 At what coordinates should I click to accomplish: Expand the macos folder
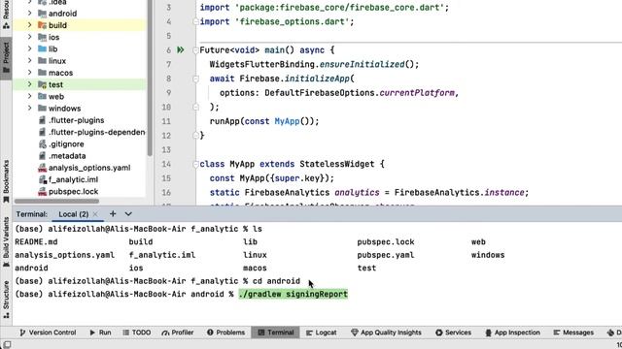[x=30, y=73]
